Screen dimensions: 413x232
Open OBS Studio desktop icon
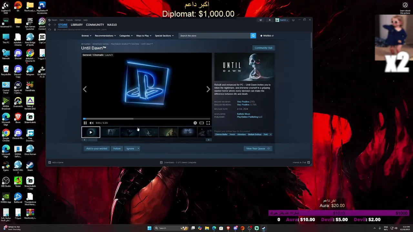tap(6, 181)
